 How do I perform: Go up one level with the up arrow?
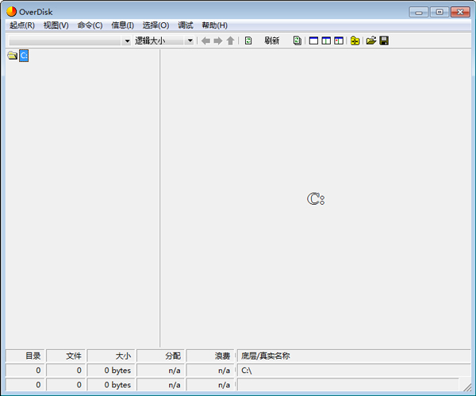point(230,40)
